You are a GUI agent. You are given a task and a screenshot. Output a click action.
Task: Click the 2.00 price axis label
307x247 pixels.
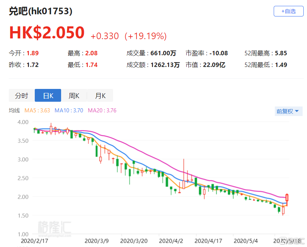(x=23, y=197)
